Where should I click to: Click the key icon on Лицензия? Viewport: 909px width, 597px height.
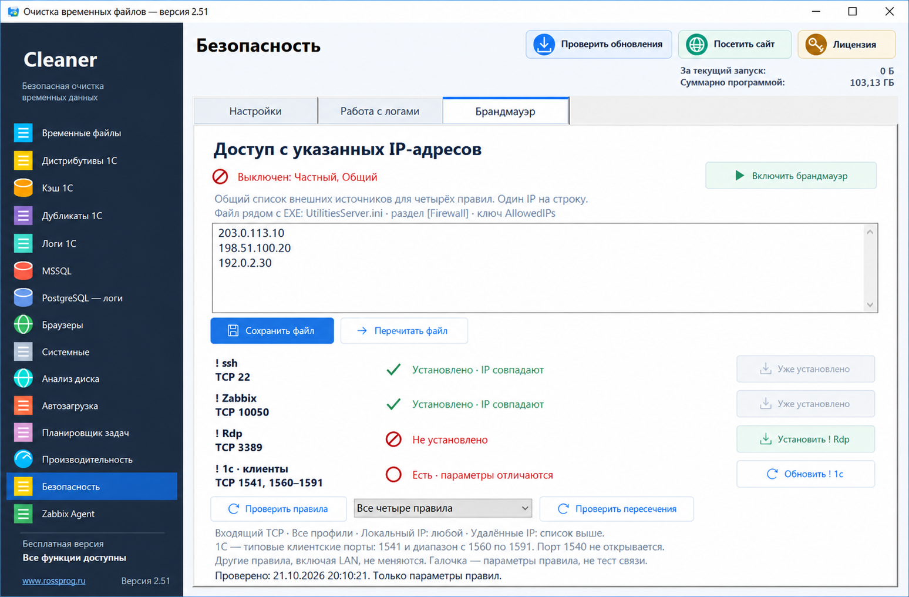[x=816, y=45]
